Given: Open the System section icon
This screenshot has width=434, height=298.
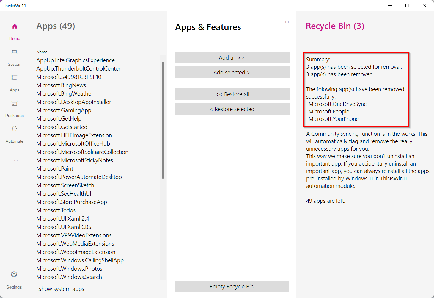Looking at the screenshot, I should pyautogui.click(x=15, y=52).
